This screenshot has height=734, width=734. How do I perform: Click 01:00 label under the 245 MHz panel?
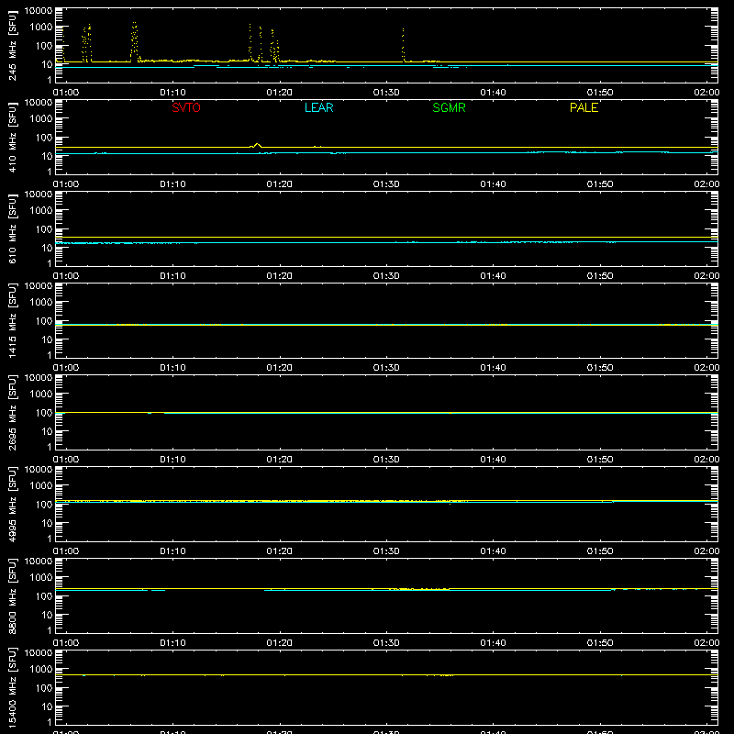tap(65, 93)
